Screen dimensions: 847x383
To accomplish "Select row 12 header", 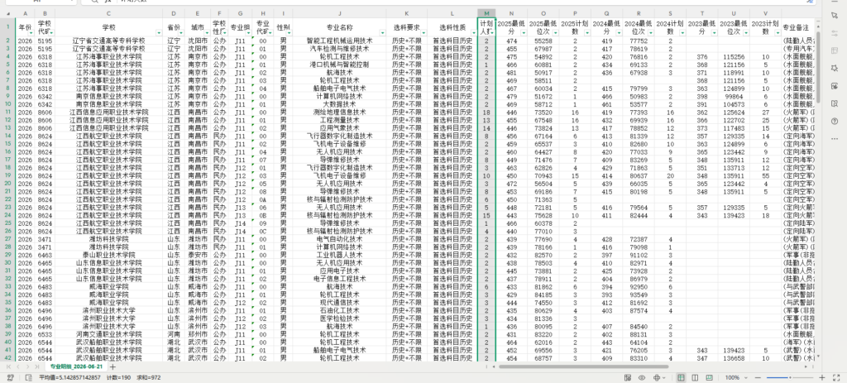I will point(7,120).
